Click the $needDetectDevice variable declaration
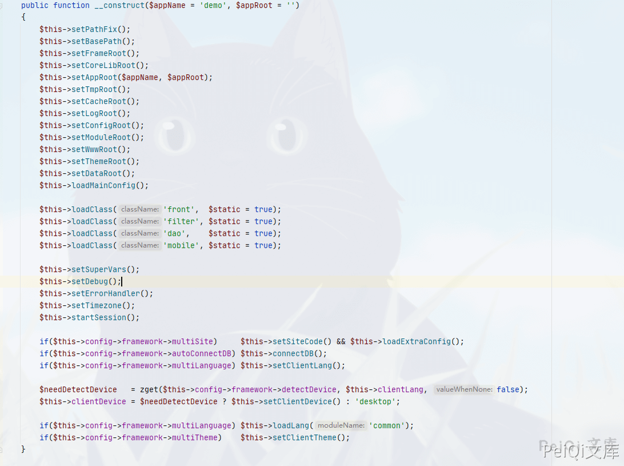624x466 pixels. click(x=78, y=389)
